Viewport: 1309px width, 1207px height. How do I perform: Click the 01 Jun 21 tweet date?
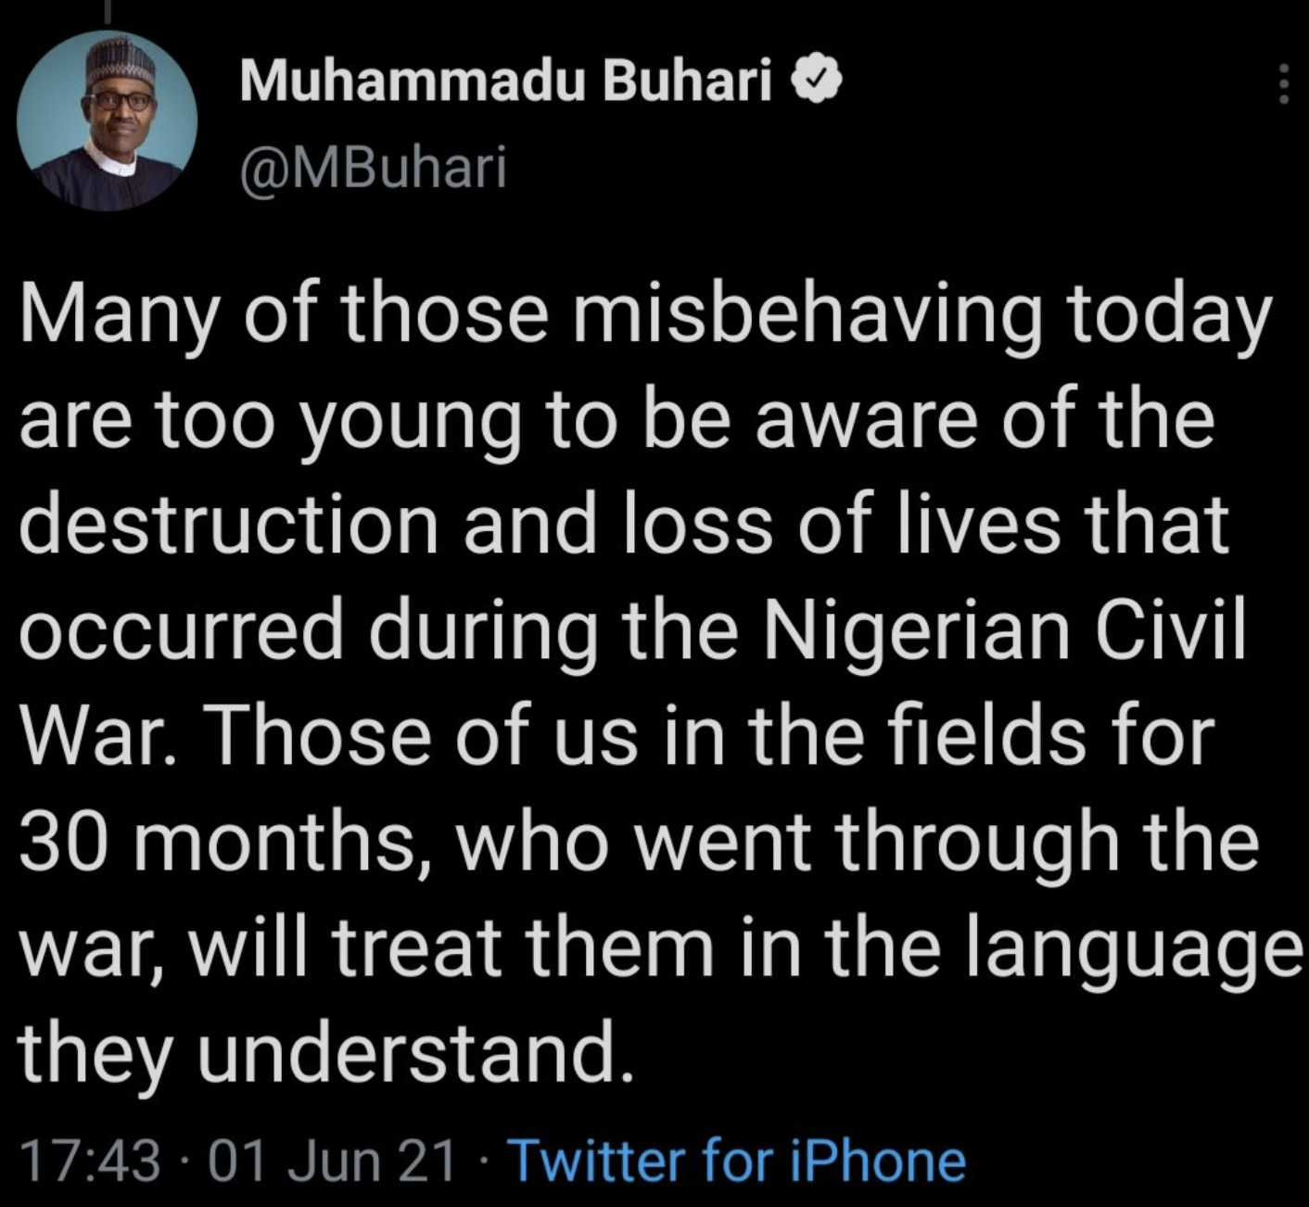334,1162
